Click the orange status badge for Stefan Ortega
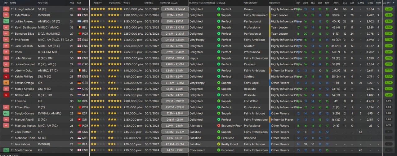Screen dimensions: 397x156 6,83
